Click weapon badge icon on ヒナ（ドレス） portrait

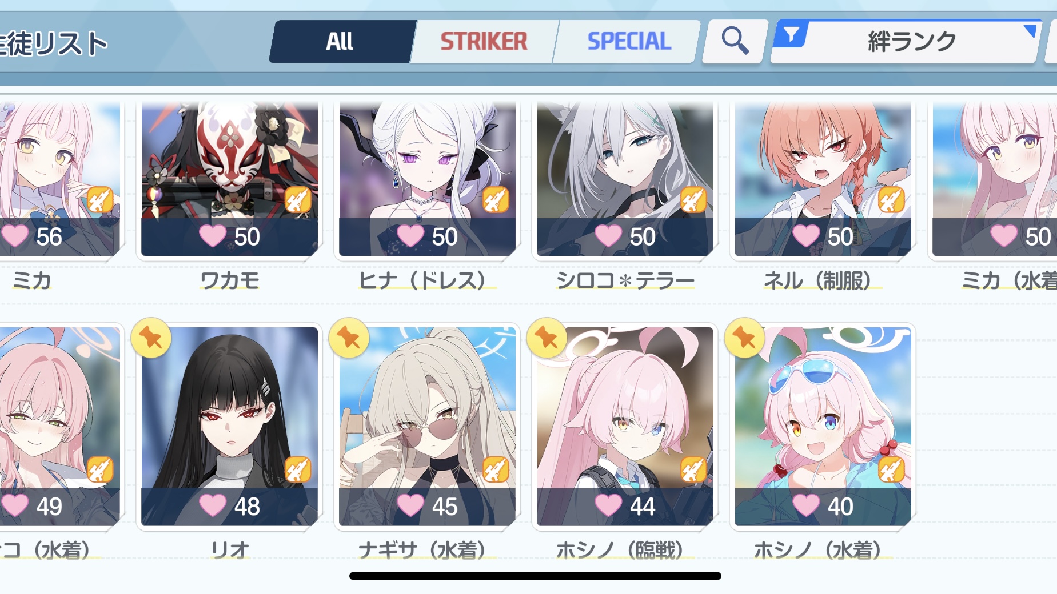(496, 200)
